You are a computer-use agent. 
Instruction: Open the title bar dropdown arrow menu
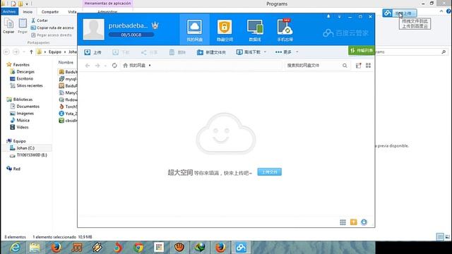click(x=339, y=17)
